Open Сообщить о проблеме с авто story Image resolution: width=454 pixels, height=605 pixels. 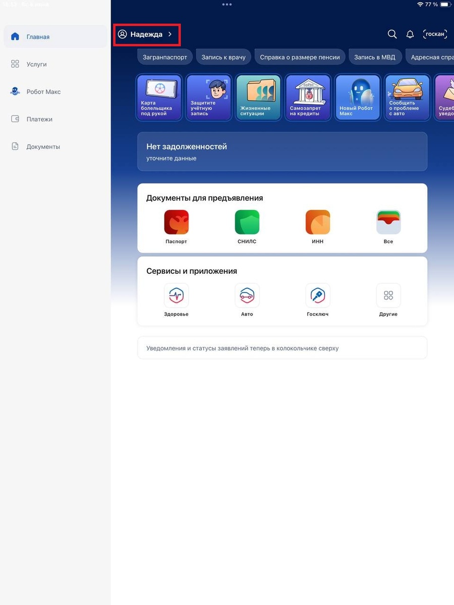pos(408,97)
